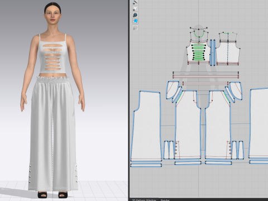Open the seamline display icon with needle

coord(135,2)
